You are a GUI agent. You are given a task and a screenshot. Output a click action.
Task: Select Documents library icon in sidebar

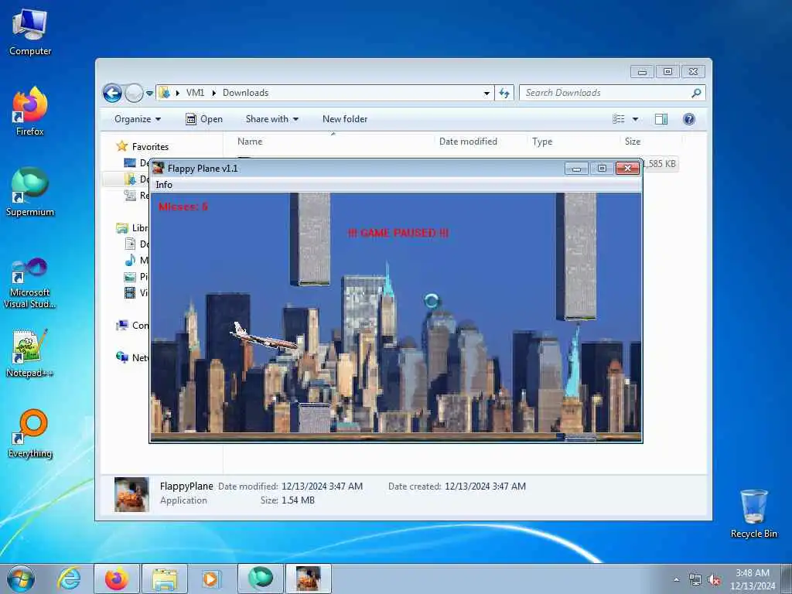click(130, 244)
